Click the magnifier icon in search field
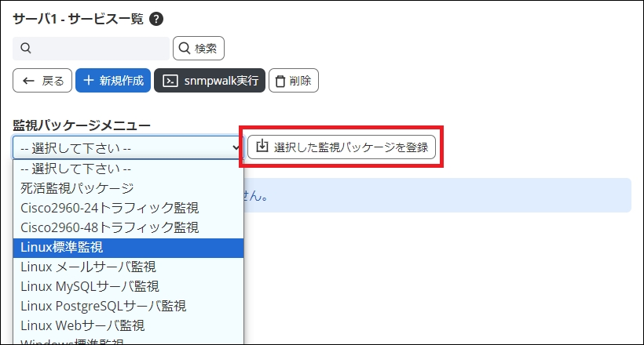The width and height of the screenshot is (644, 345). (x=25, y=49)
